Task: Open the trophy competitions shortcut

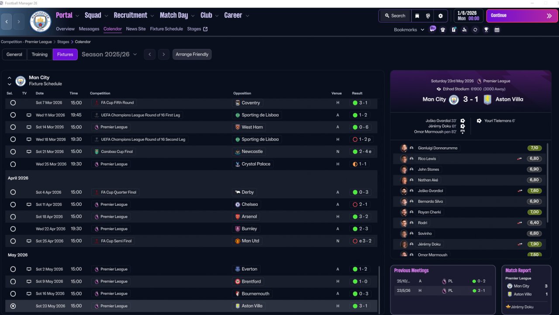Action: [486, 30]
